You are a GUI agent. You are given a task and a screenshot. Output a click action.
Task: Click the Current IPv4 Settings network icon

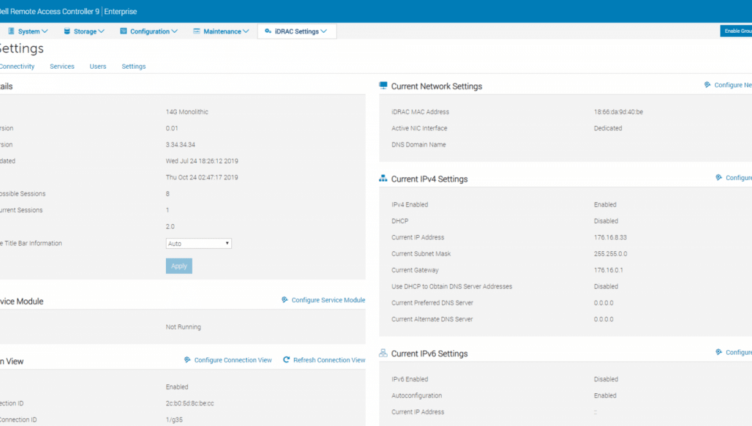click(x=383, y=178)
